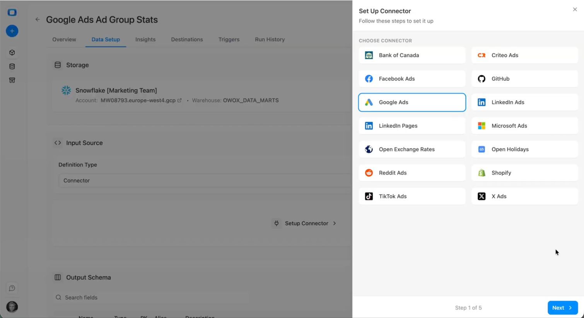Choose the LinkedIn Ads connector
The height and width of the screenshot is (318, 584).
524,102
